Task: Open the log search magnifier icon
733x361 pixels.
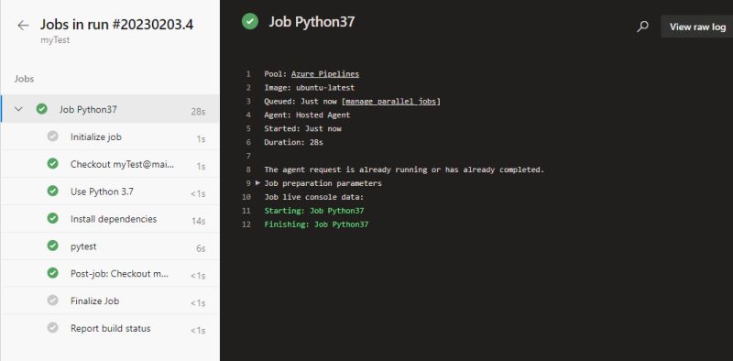Action: point(643,27)
